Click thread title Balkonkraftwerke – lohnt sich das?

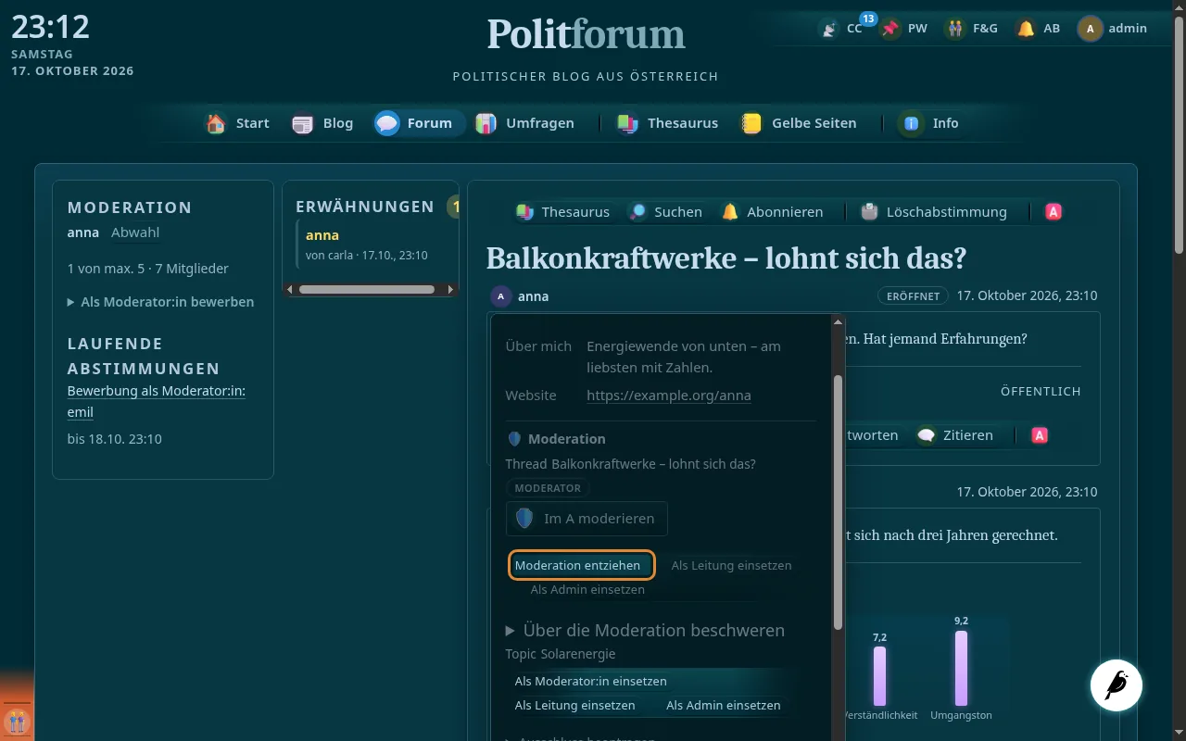725,257
